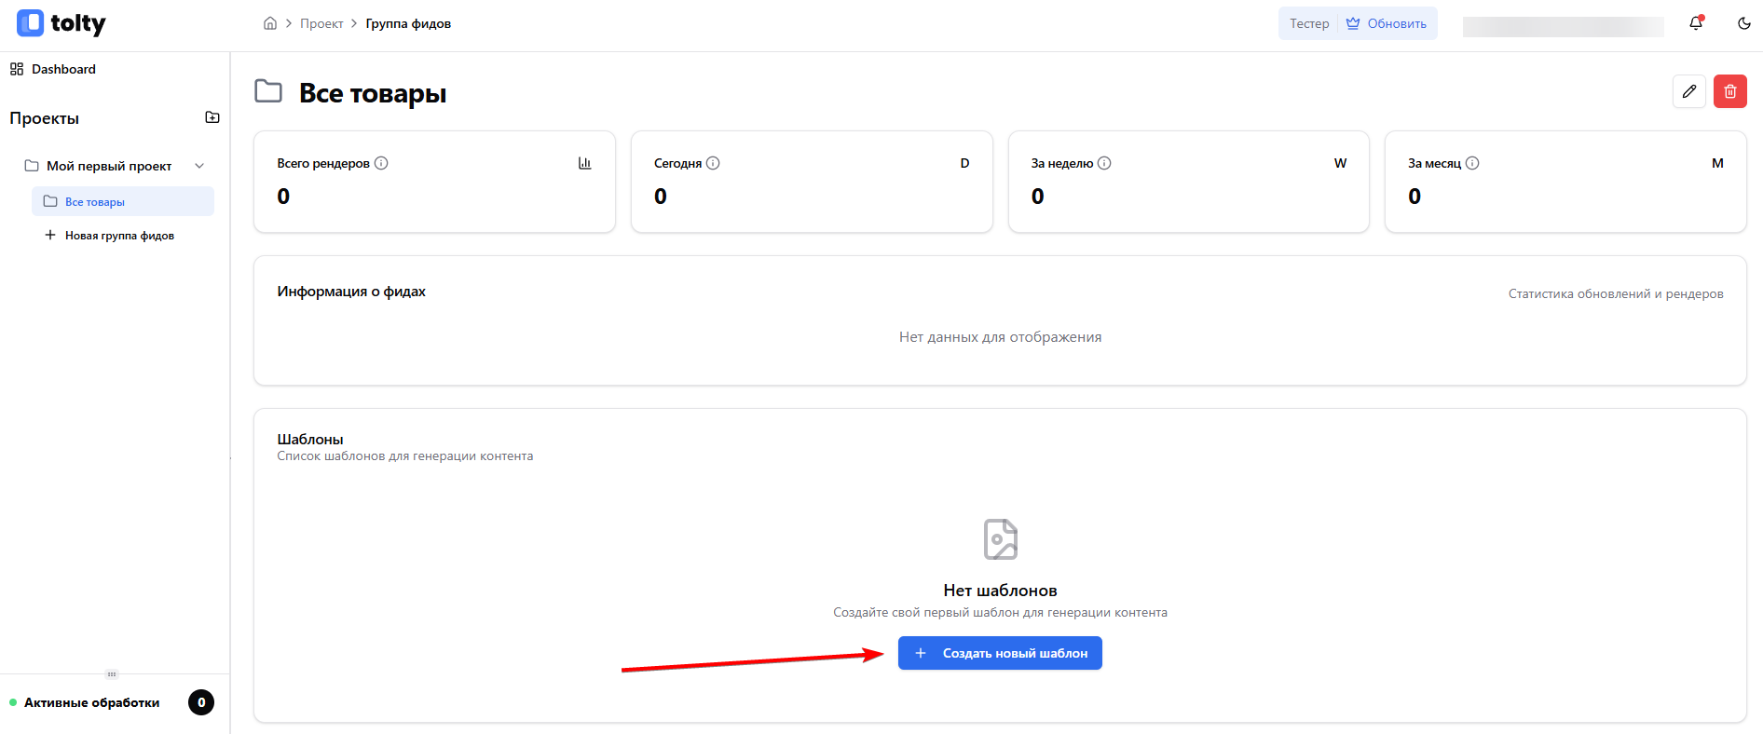Click Проекты sidebar heading
The width and height of the screenshot is (1763, 734).
coord(45,118)
